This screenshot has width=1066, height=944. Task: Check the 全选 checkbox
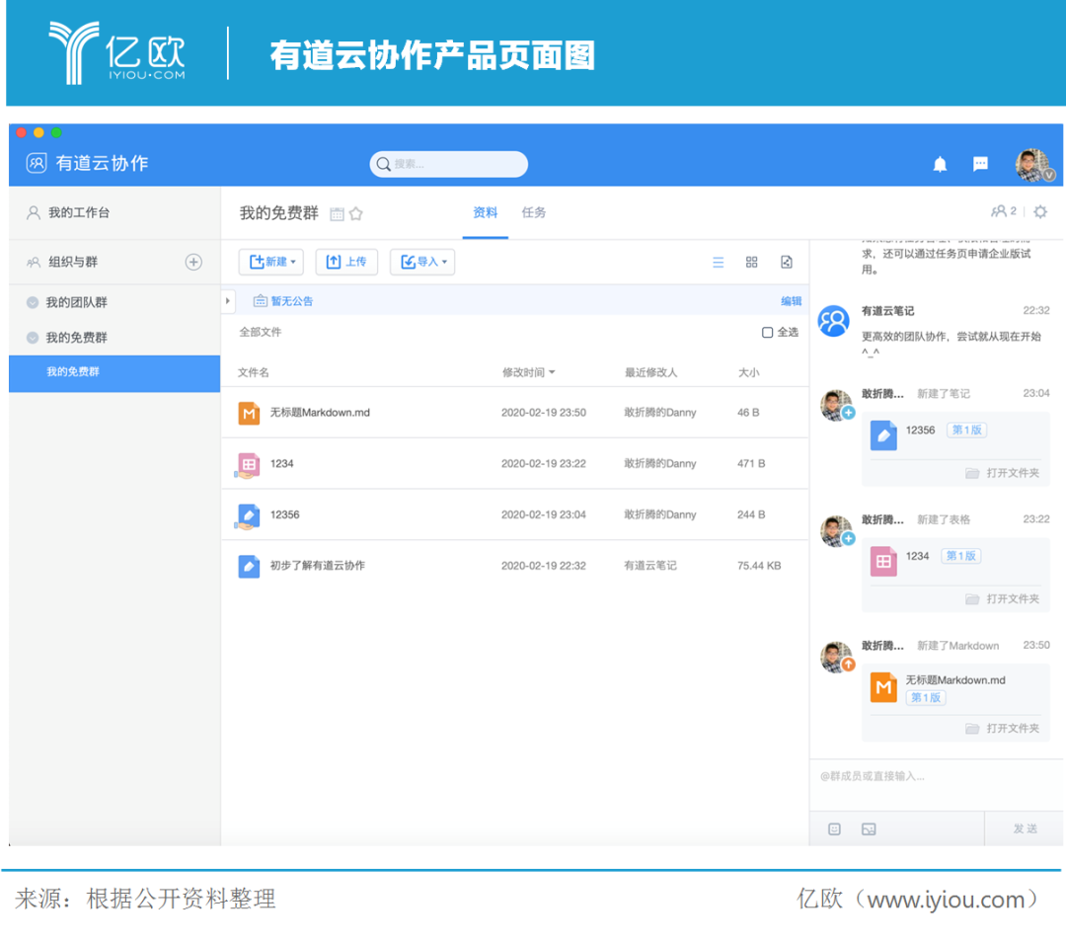pyautogui.click(x=767, y=332)
